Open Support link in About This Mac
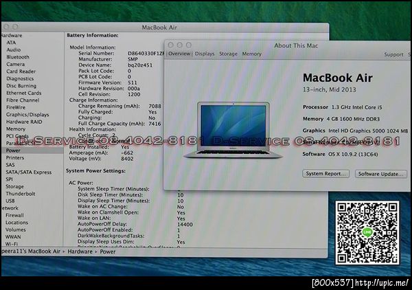This screenshot has height=290, width=412. click(x=393, y=54)
